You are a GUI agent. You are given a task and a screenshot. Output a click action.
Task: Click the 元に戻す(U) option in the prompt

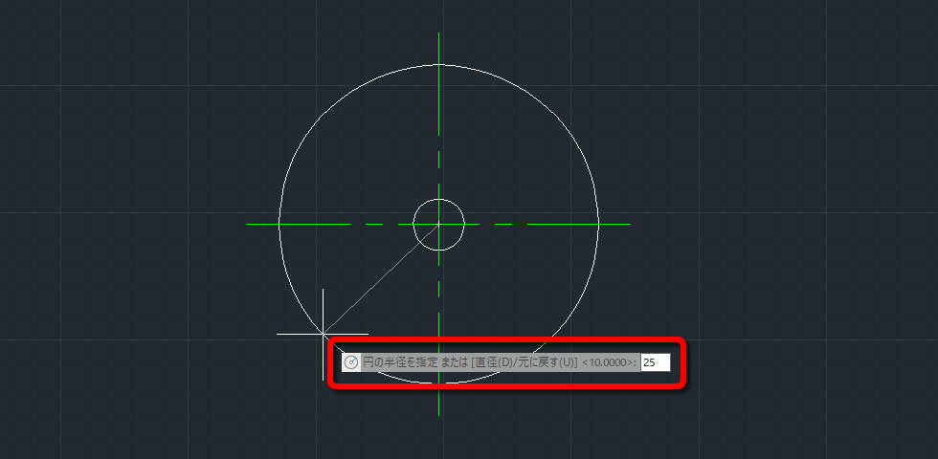(x=545, y=362)
